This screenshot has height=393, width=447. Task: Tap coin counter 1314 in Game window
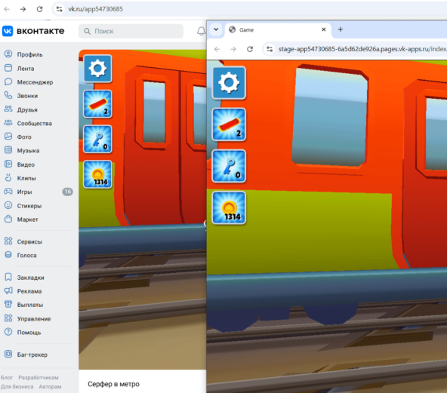click(229, 208)
